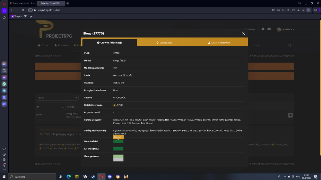
Task: Open Discord from the Windows taskbar
Action: click(x=110, y=176)
